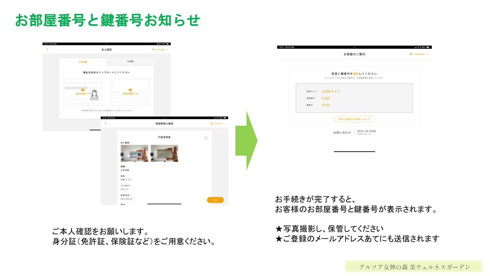Viewport: 490px width, 276px height.
Task: Click the pencil edit icon on 代表者情報 card
Action: 206,138
